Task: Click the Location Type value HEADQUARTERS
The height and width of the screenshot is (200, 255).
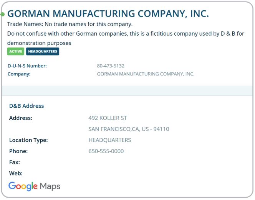Action: click(110, 140)
